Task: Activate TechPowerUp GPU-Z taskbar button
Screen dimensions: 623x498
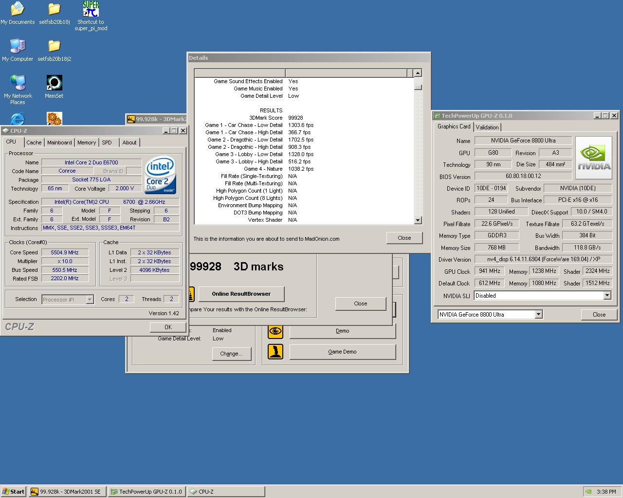Action: (147, 492)
